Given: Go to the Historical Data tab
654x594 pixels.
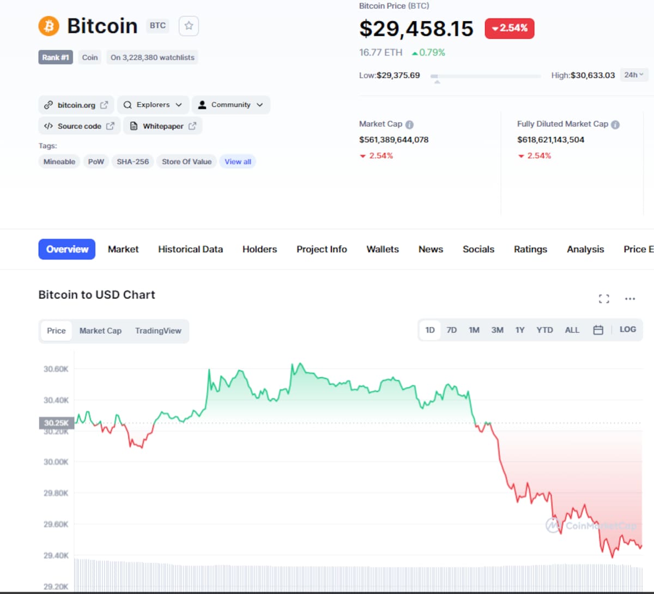Looking at the screenshot, I should click(x=190, y=249).
